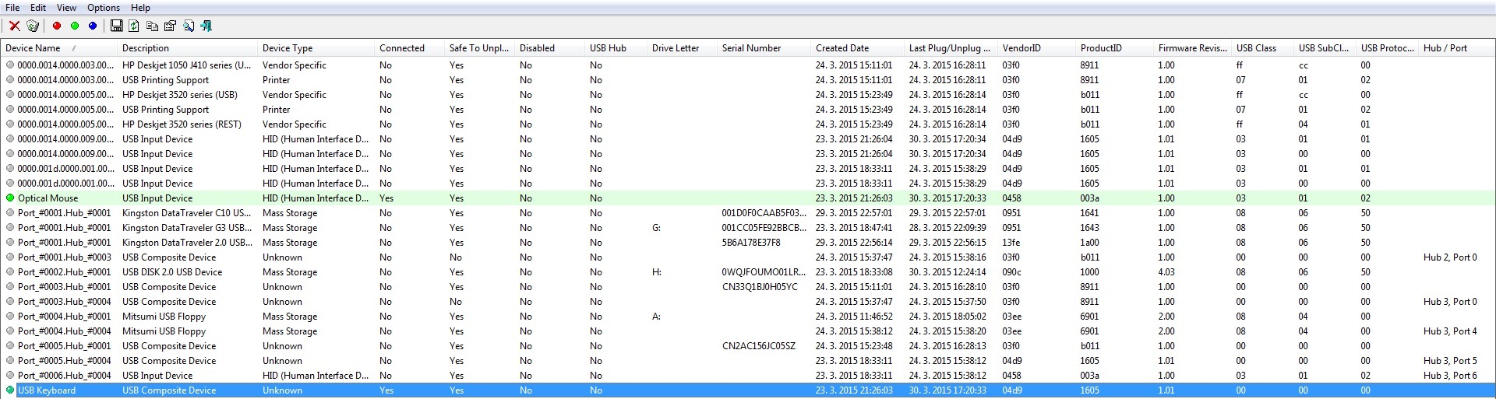Click serial number CN33Q1BJ0H05YC
Screen dimensions: 1496x399
coord(760,286)
